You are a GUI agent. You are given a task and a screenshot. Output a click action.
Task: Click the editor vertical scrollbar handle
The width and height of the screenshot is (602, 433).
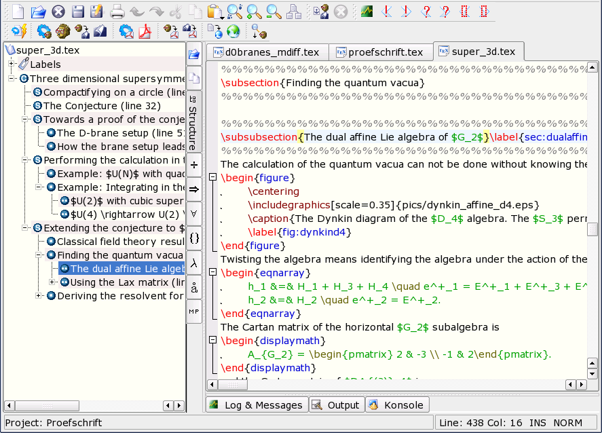click(592, 229)
